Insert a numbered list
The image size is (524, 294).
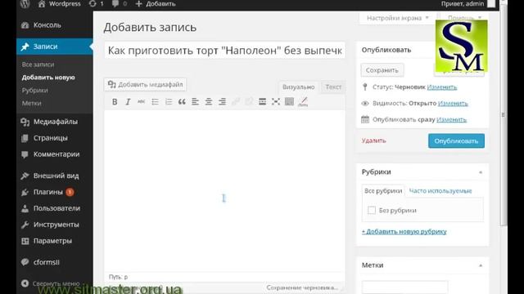click(x=169, y=101)
